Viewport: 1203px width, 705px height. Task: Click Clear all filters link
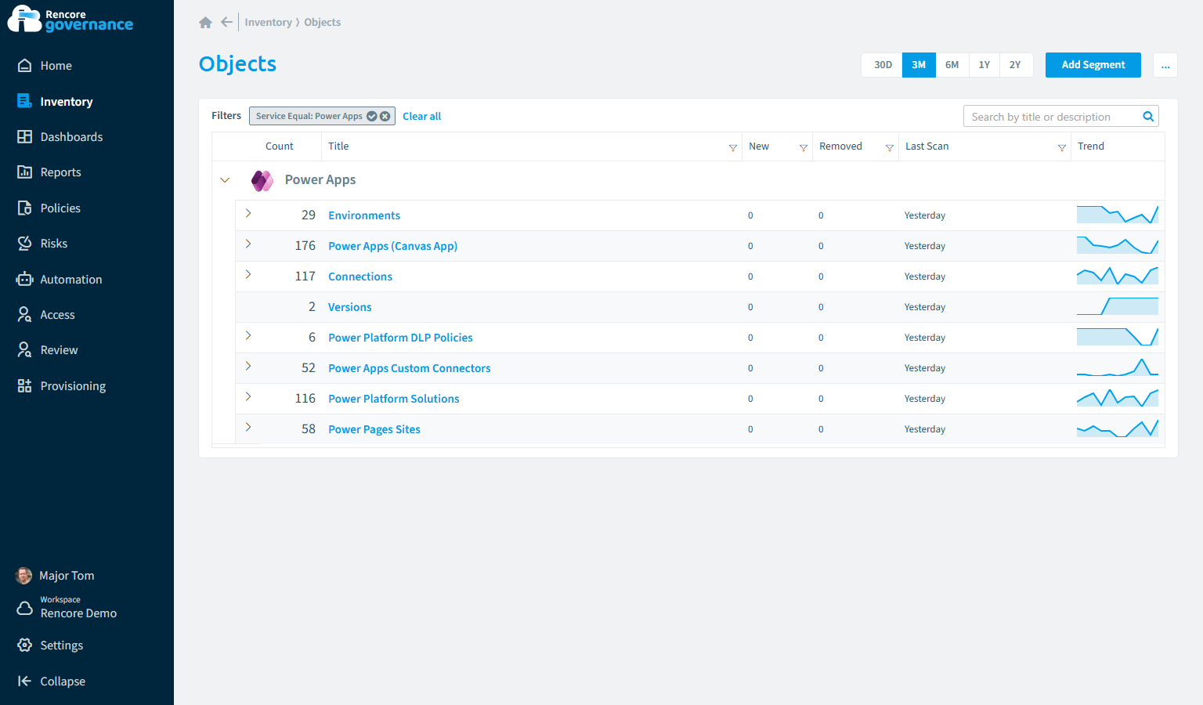coord(421,116)
